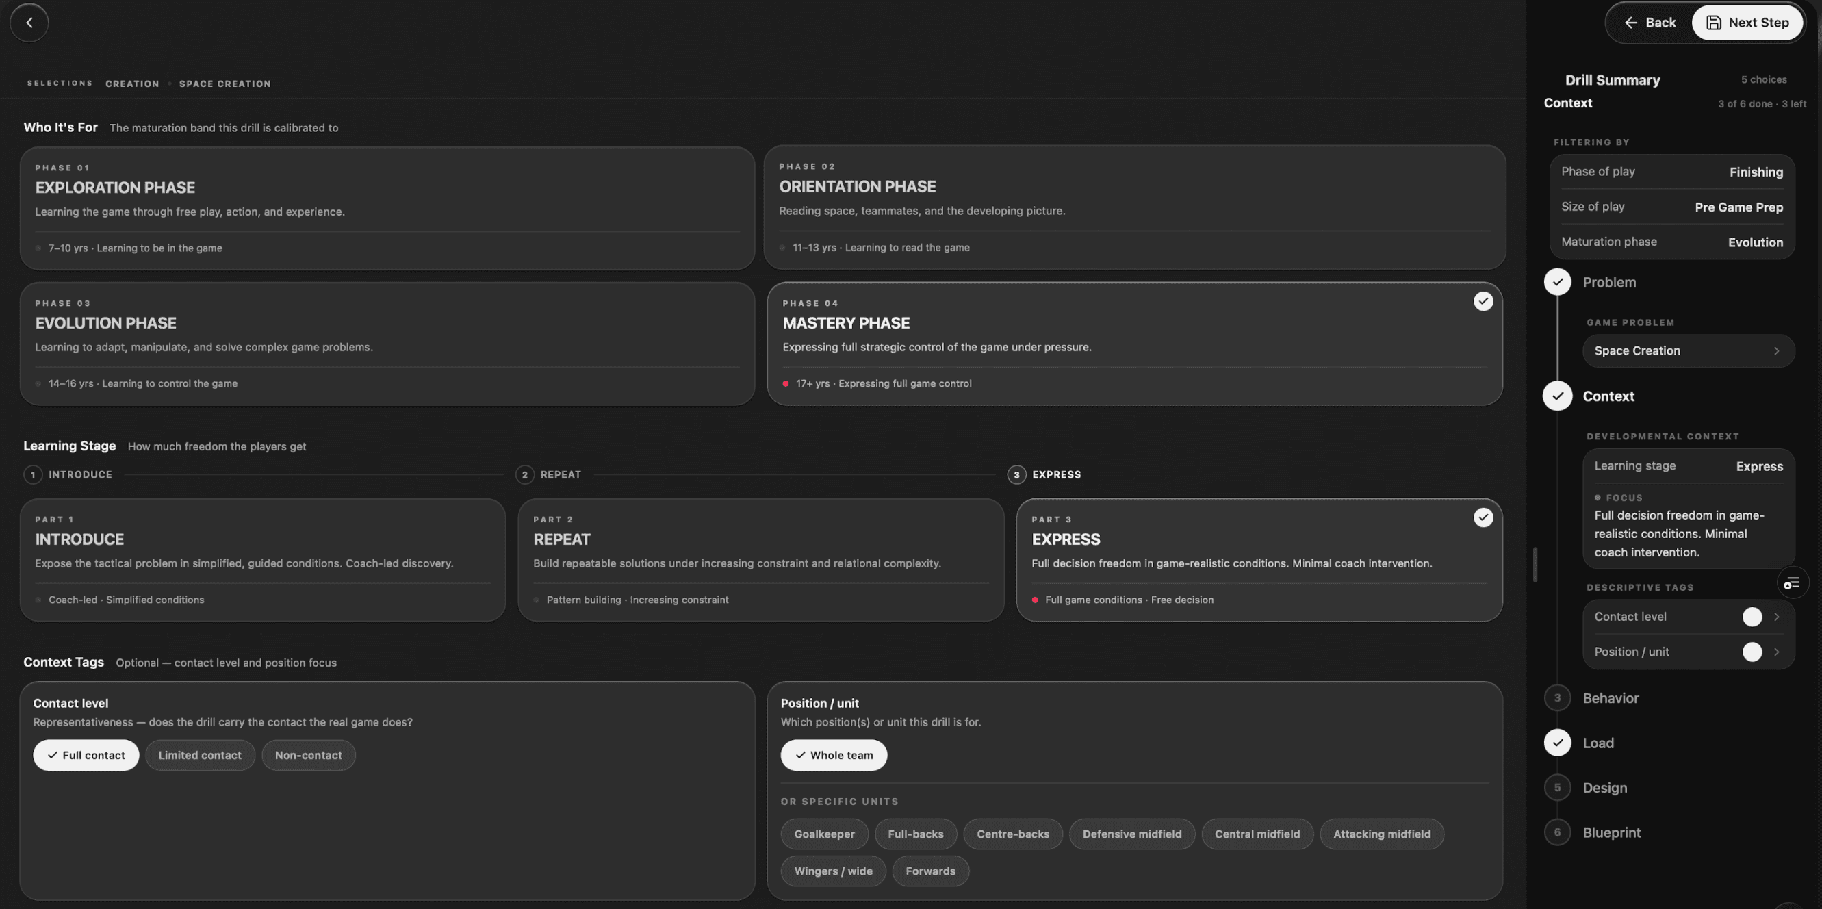Click the filter list icon beside Descriptive Tags
The image size is (1822, 909).
pos(1792,583)
